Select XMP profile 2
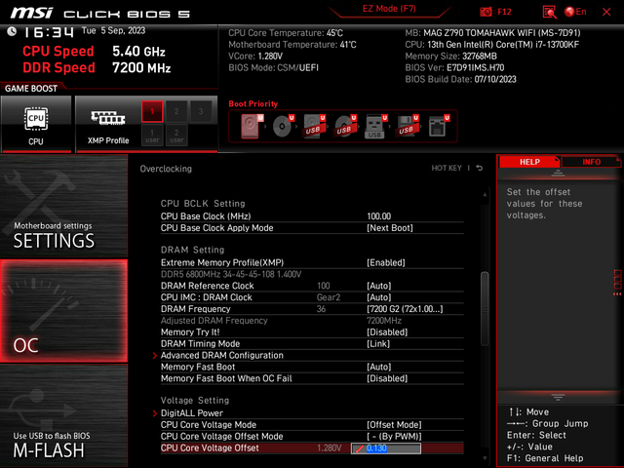Viewport: 624px width, 468px height. pyautogui.click(x=176, y=111)
